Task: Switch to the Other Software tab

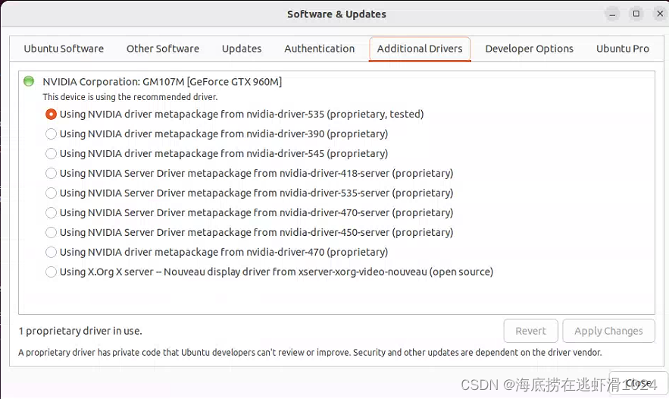Action: (163, 49)
